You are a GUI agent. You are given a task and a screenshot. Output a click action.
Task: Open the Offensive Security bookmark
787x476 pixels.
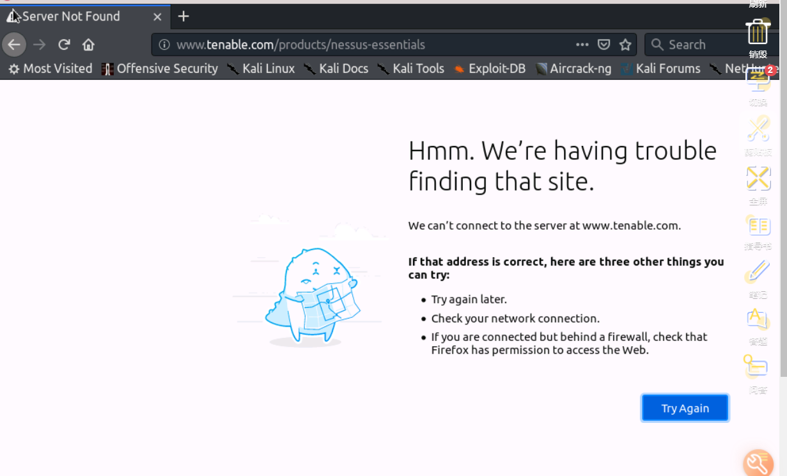(160, 68)
